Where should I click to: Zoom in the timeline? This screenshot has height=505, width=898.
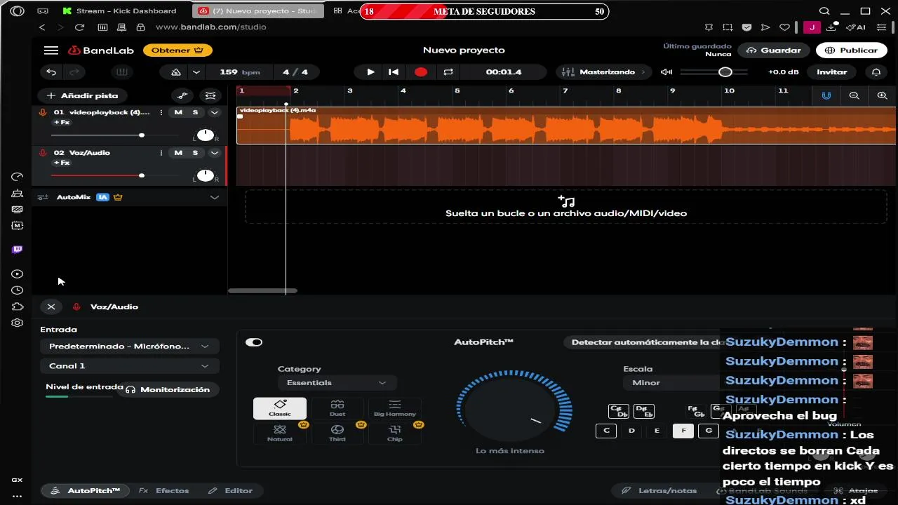point(883,95)
